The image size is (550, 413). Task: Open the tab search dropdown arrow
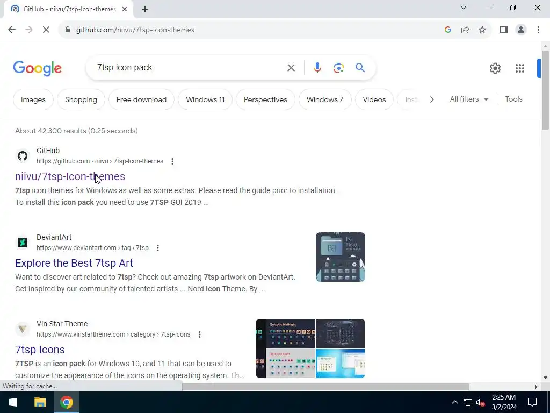click(x=464, y=8)
